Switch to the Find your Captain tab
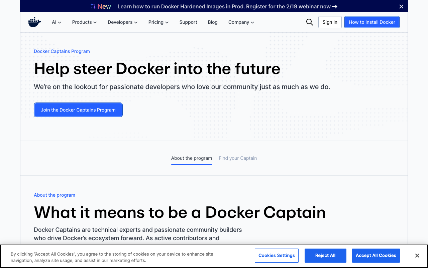The height and width of the screenshot is (268, 428). (238, 158)
